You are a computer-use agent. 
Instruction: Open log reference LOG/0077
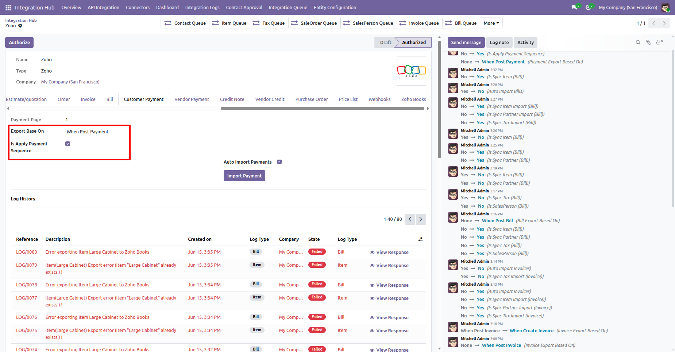pos(27,298)
